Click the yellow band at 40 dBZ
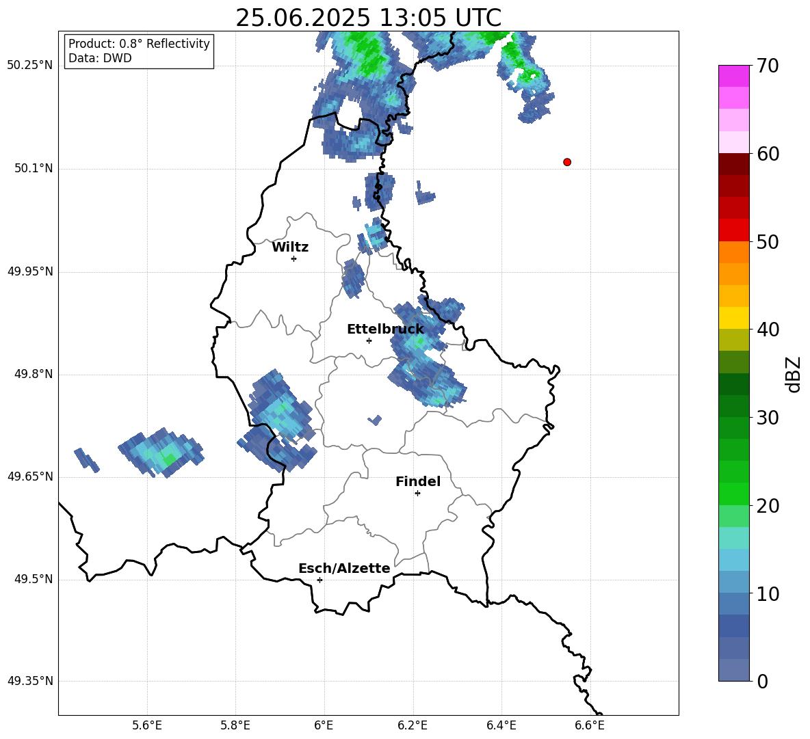The height and width of the screenshot is (739, 810). coord(733,318)
